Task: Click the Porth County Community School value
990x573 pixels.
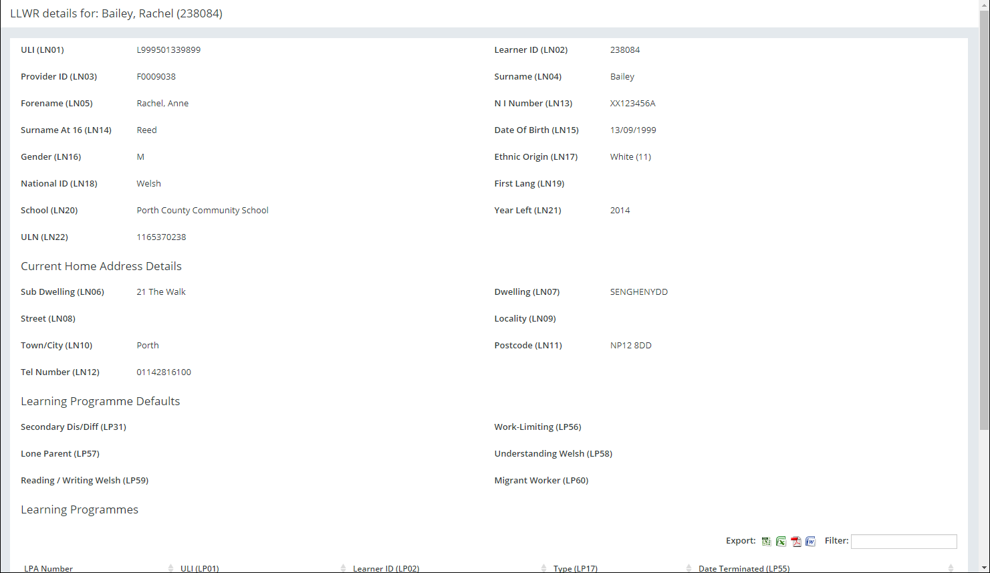Action: (x=203, y=211)
